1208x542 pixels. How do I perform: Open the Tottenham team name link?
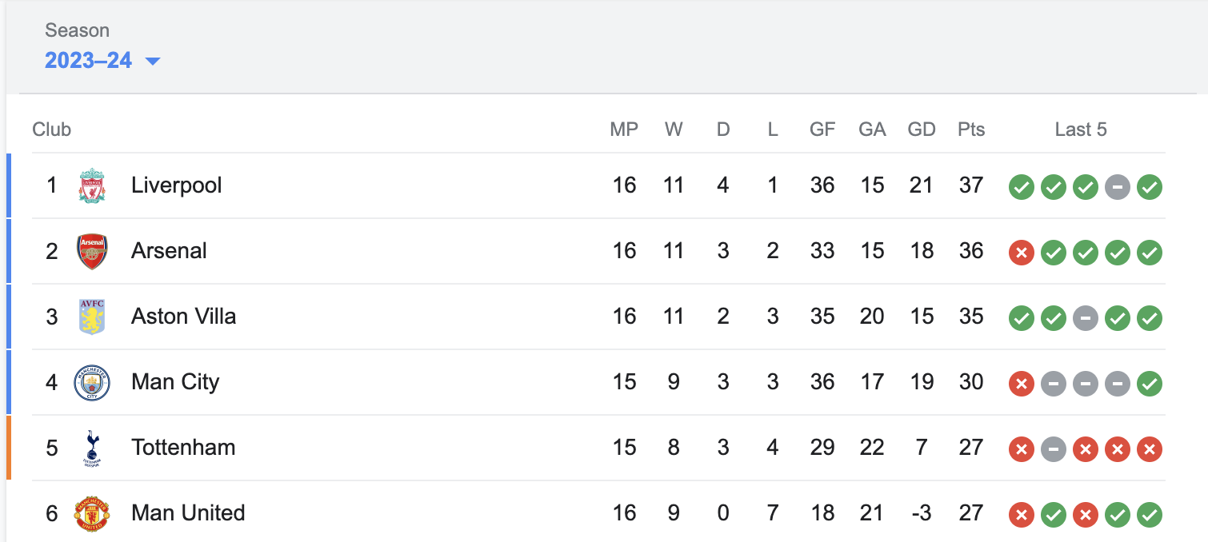[x=183, y=448]
